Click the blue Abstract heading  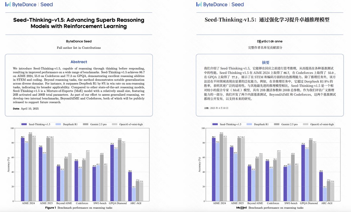(x=79, y=62)
